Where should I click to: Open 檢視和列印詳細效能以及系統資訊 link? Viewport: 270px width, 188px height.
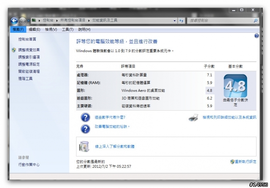(x=229, y=117)
